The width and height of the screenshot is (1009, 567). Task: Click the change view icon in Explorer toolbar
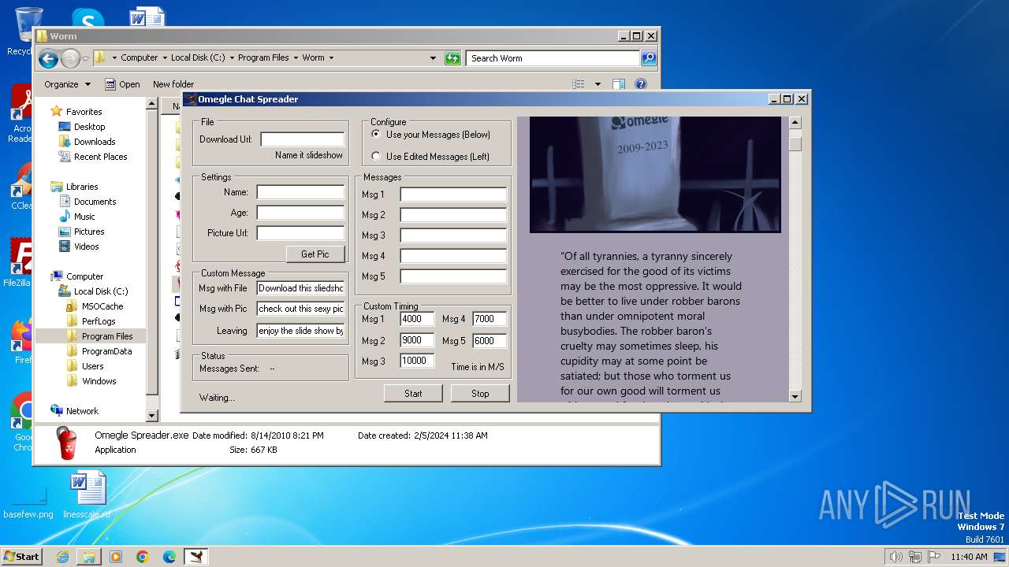coord(579,84)
